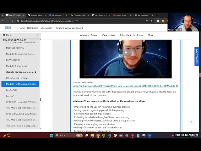This screenshot has height=151, width=201.
Task: Select Module 10: Discussion forum in sidebar
Action: click(20, 84)
